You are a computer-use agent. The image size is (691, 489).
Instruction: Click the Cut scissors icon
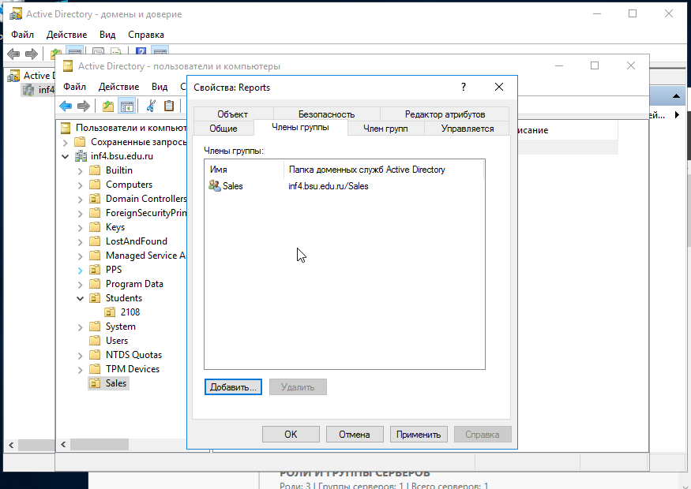click(151, 106)
